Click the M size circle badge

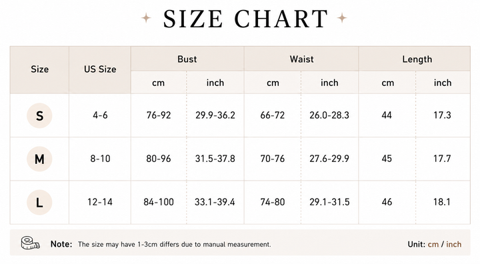39,159
